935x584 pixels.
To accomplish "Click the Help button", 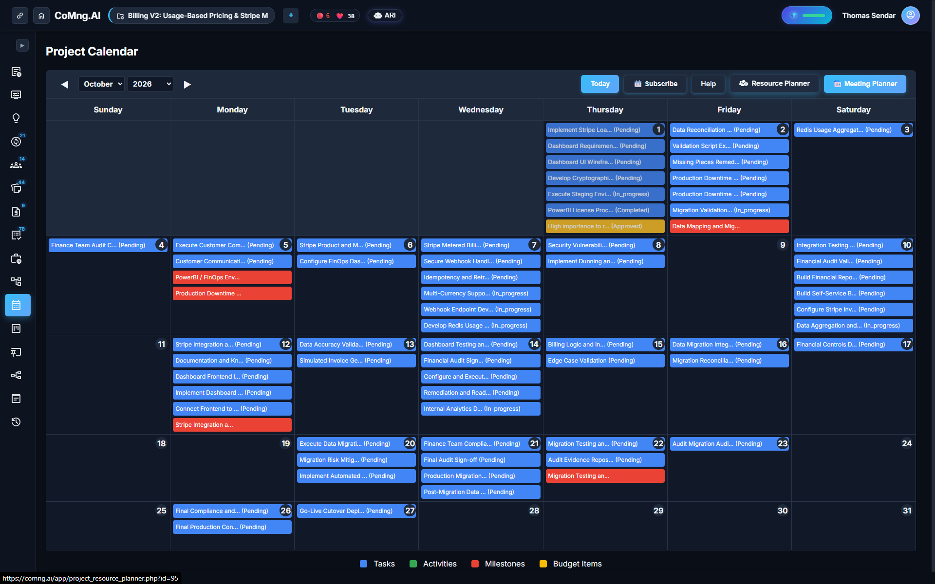I will point(708,84).
